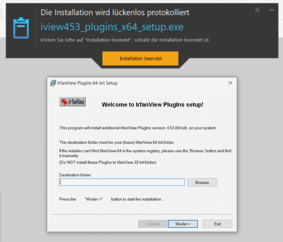Click the Press the "Weiter >" instruction text
The height and width of the screenshot is (242, 283).
[112, 199]
